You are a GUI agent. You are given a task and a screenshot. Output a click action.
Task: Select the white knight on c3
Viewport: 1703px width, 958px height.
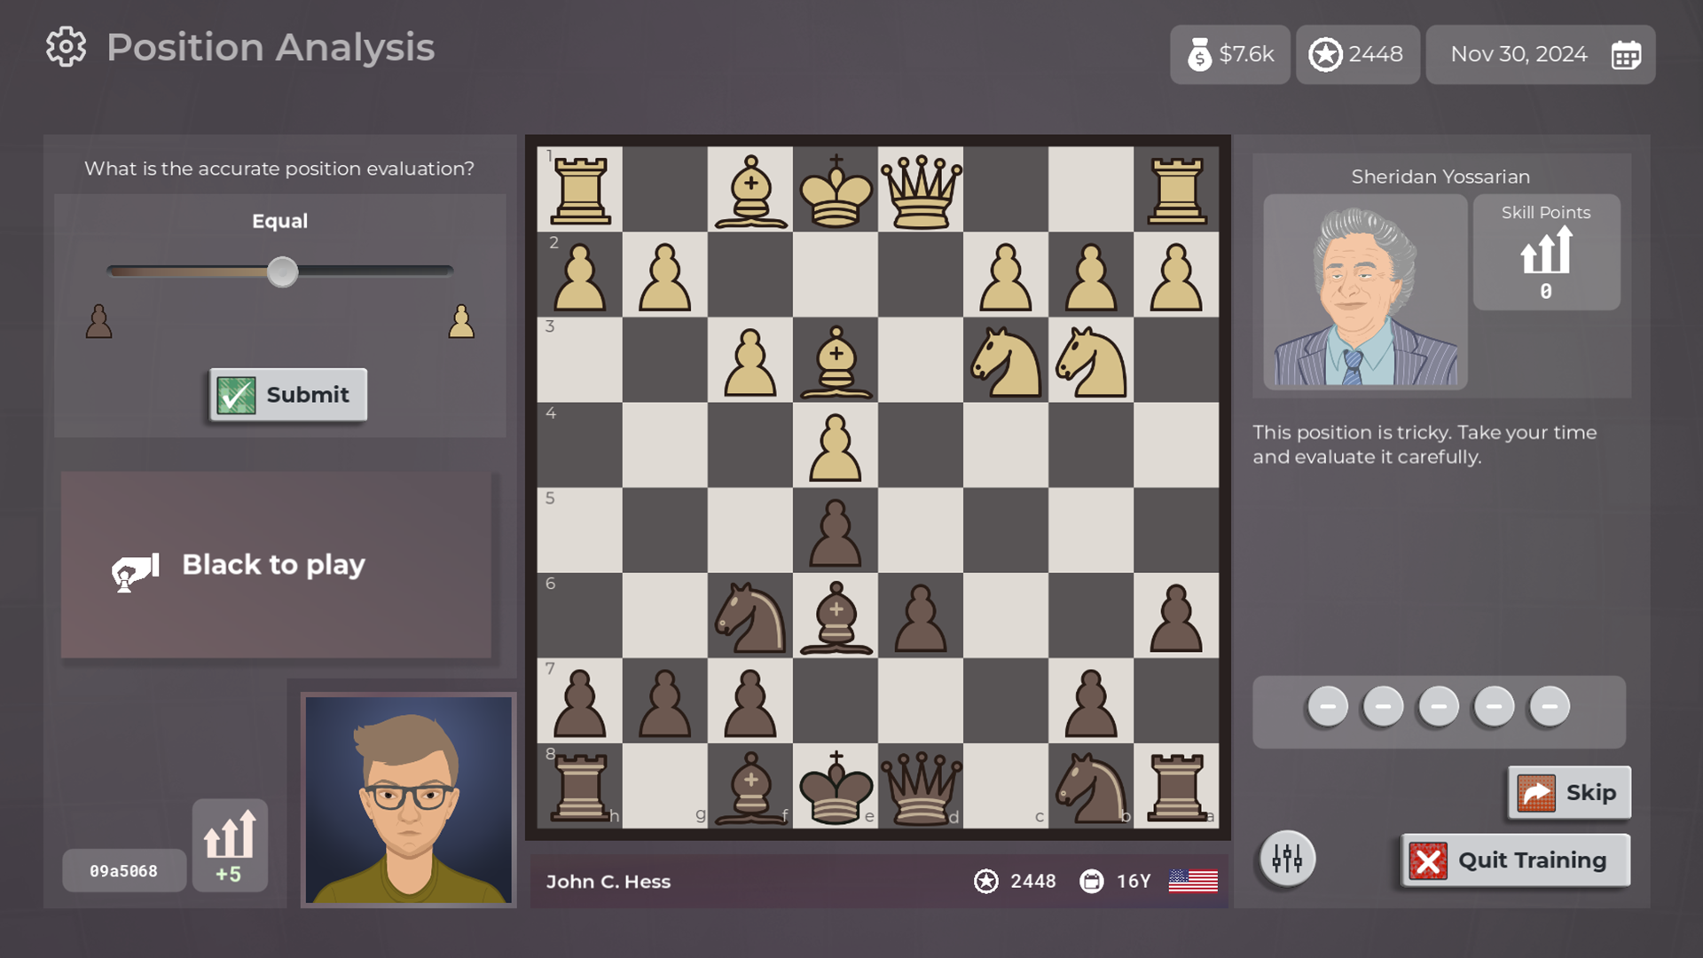click(1006, 361)
